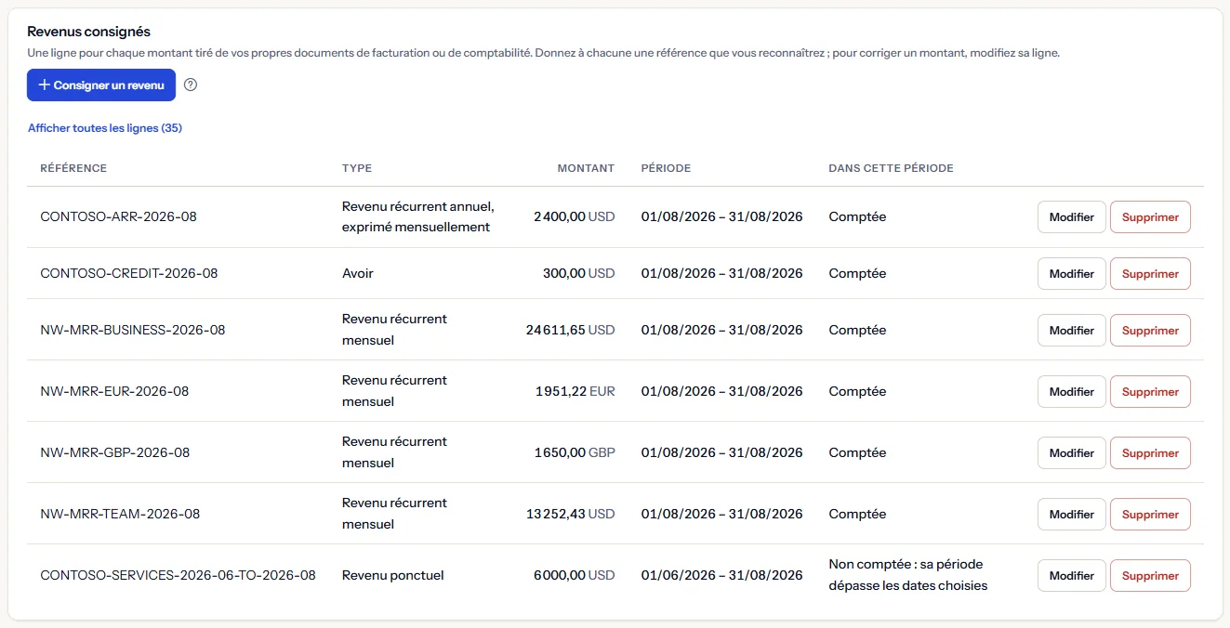The image size is (1230, 628).
Task: Click the type cell Revenu ponctuel
Action: pyautogui.click(x=393, y=575)
